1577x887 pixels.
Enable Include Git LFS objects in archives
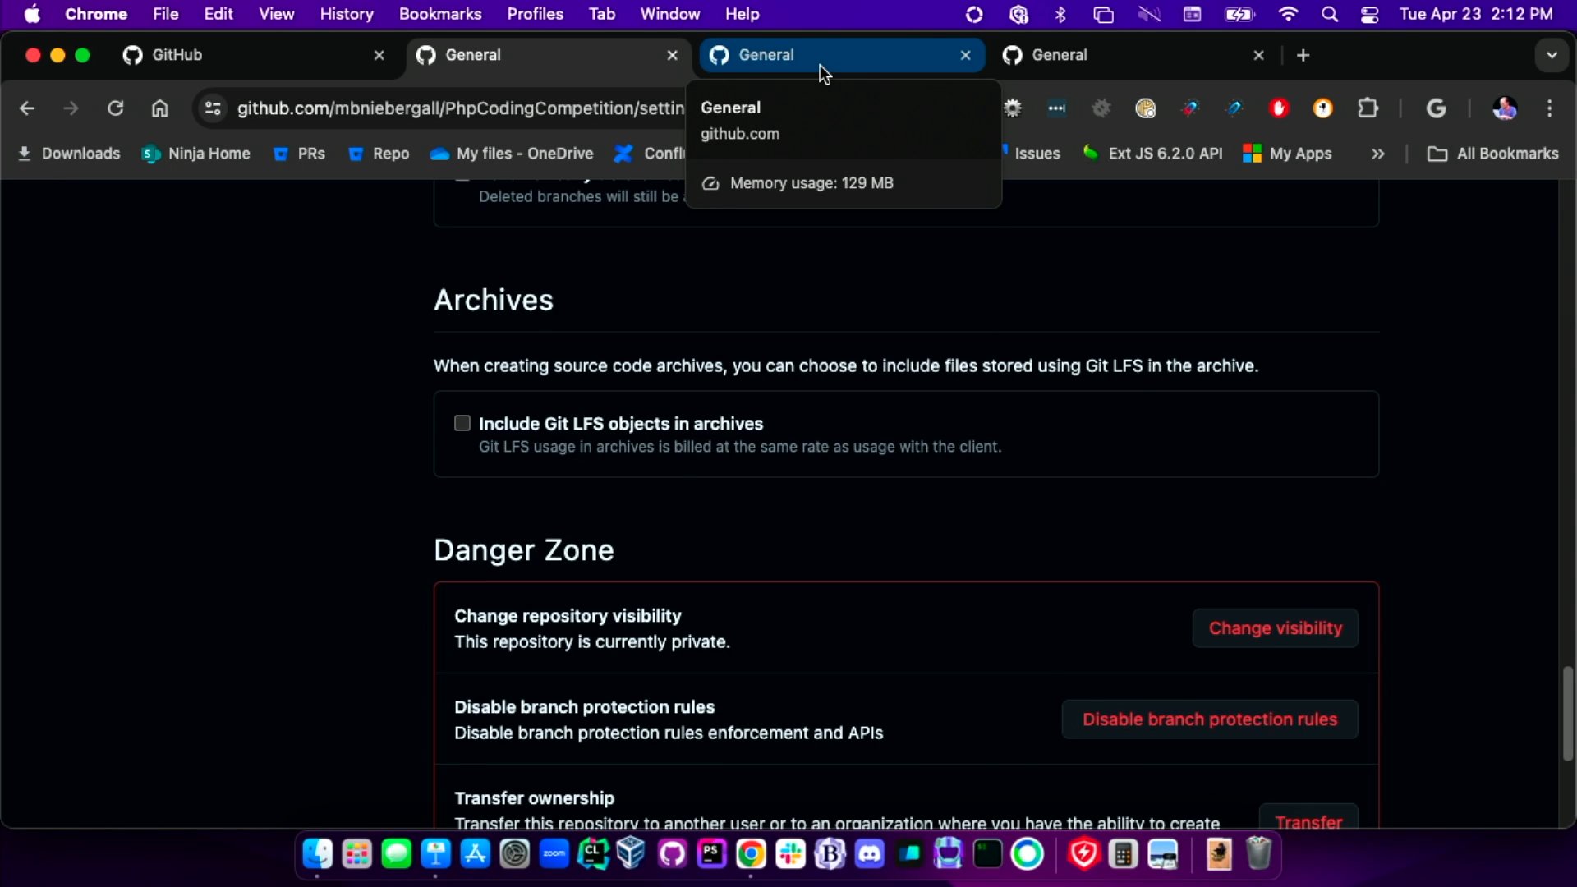click(x=462, y=423)
